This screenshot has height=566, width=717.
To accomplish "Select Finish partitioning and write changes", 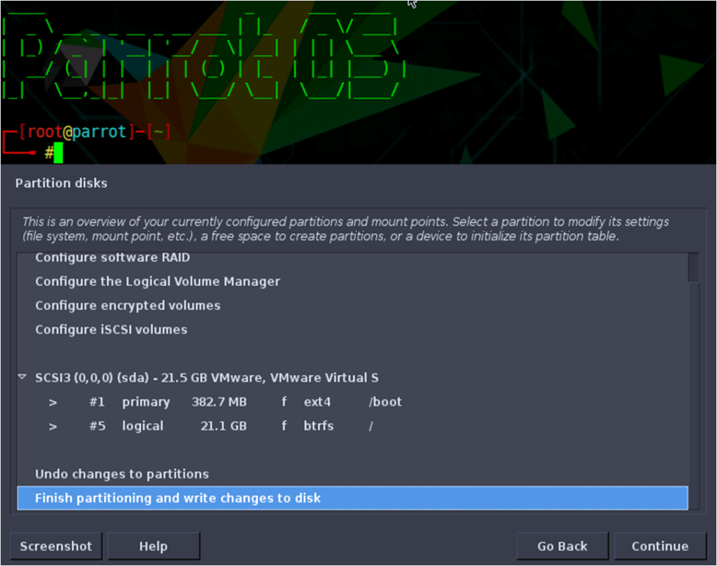I will coord(353,498).
